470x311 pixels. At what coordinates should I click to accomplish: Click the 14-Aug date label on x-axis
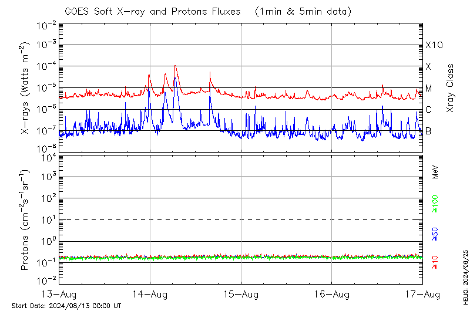coord(150,294)
